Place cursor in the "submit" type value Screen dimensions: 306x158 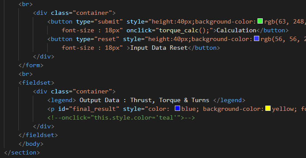coord(109,22)
